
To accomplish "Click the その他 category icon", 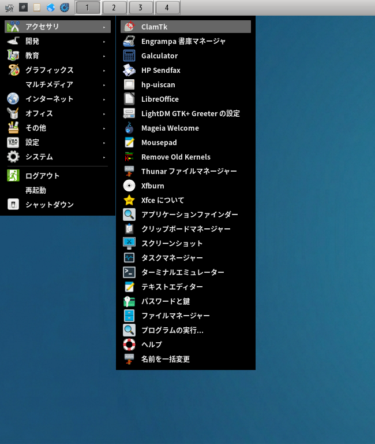I will click(x=13, y=128).
